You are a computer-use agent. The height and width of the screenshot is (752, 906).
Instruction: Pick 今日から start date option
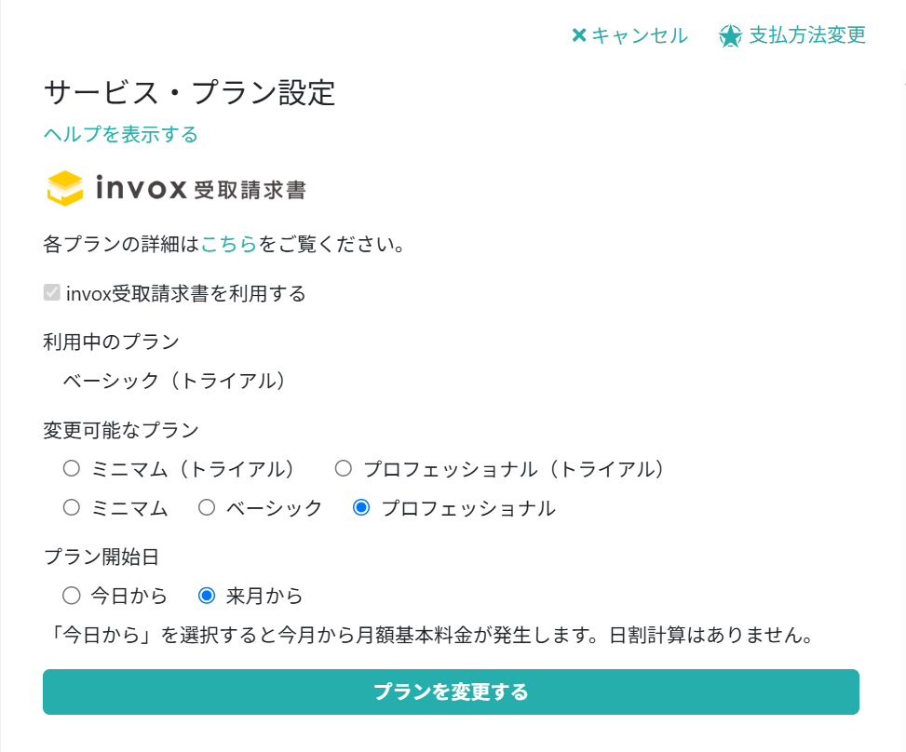(x=72, y=596)
